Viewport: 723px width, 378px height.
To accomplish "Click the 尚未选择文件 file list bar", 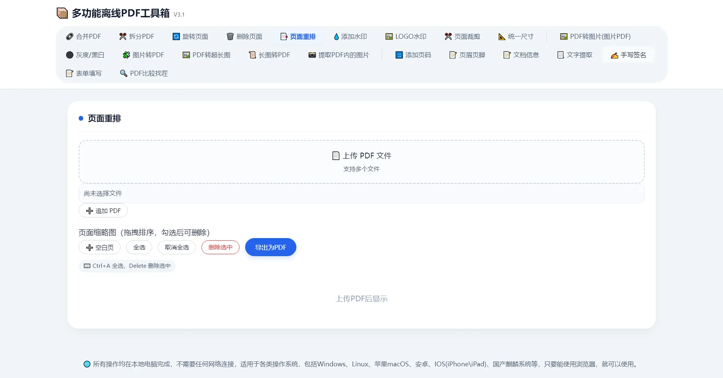I will click(x=361, y=193).
